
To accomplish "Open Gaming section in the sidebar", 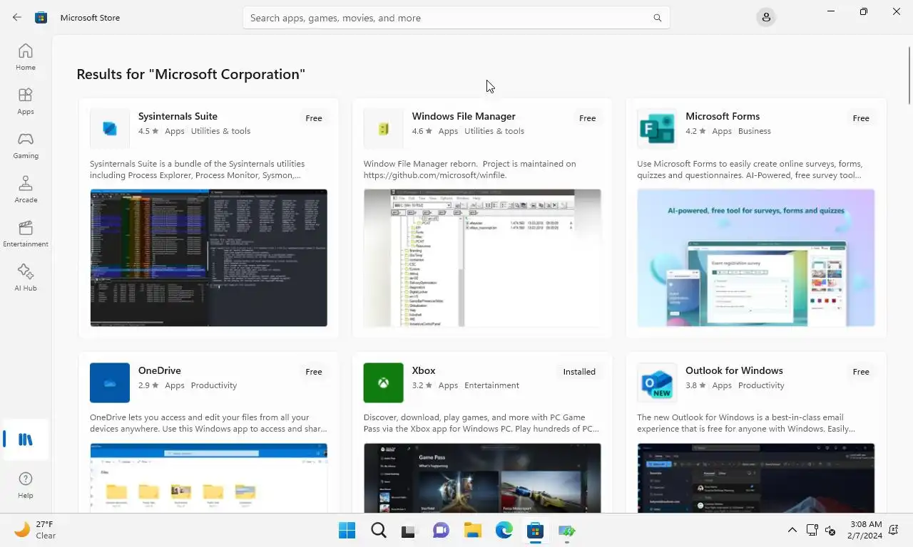I will pos(26,145).
